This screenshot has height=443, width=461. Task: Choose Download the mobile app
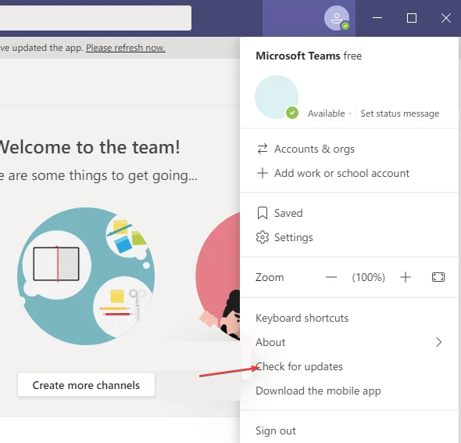coord(349,391)
